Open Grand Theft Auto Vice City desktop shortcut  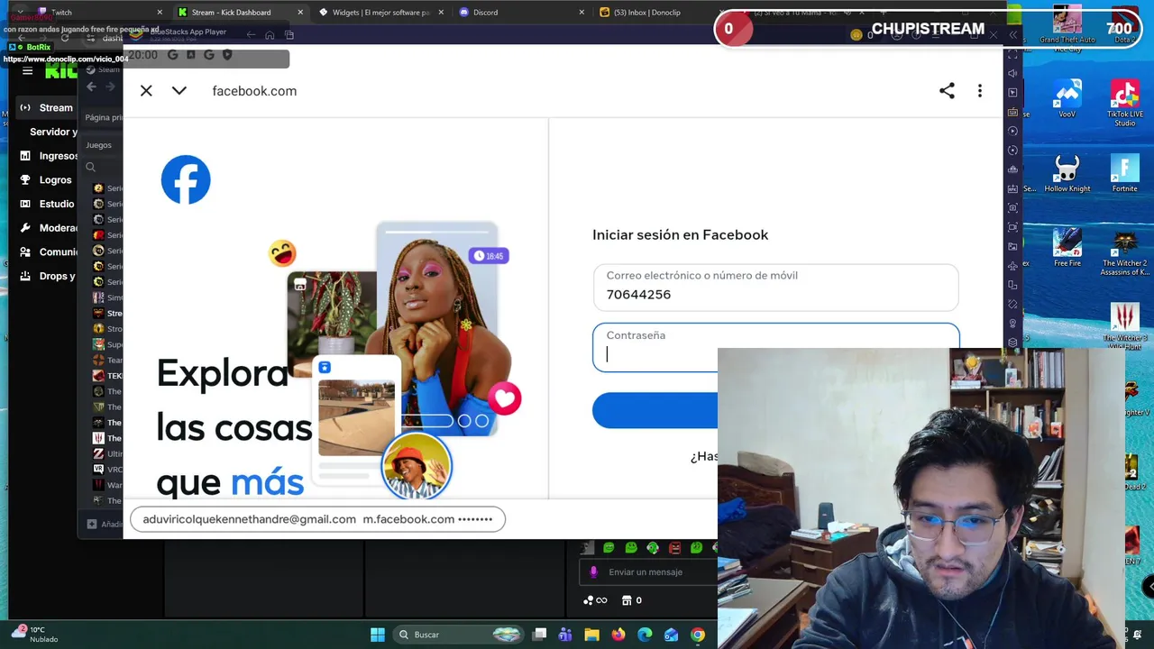click(x=1067, y=27)
